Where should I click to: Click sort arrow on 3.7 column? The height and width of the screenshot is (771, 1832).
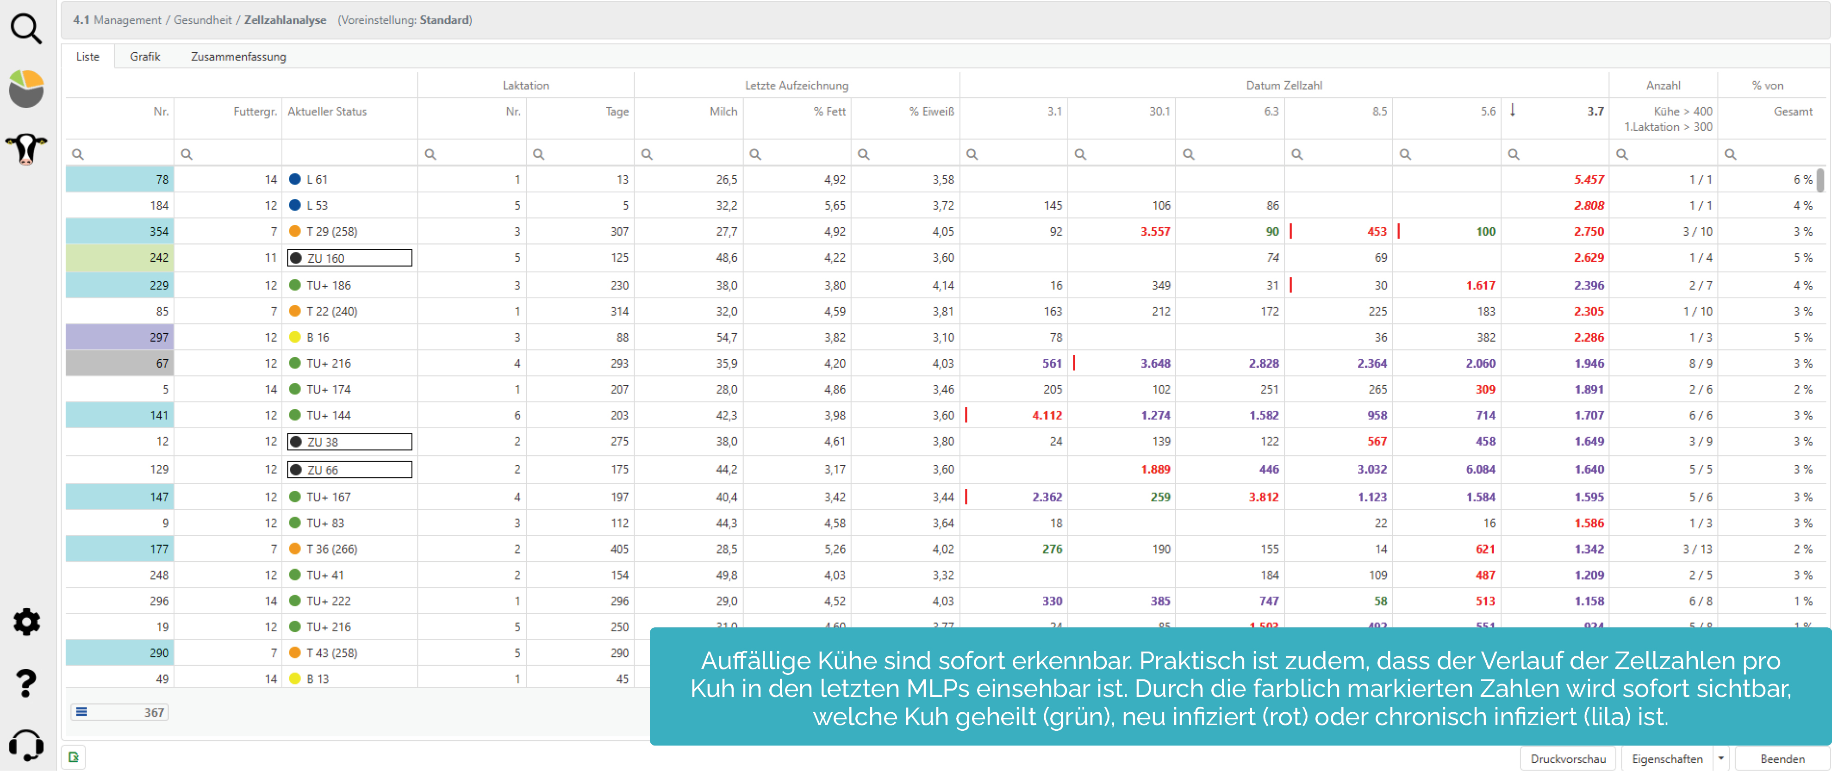tap(1513, 110)
